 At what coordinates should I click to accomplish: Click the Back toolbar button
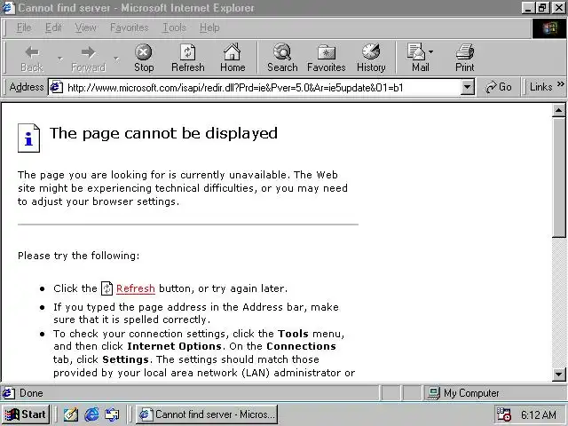32,58
